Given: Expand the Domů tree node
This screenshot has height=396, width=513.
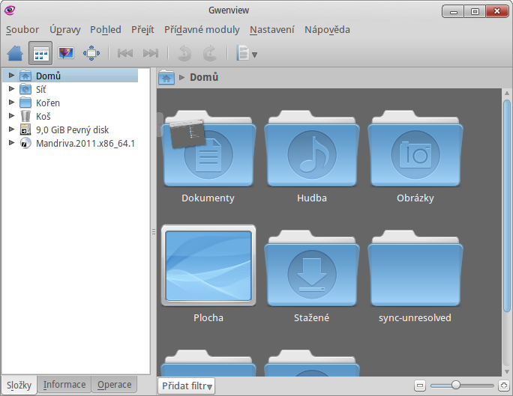Looking at the screenshot, I should 11,76.
